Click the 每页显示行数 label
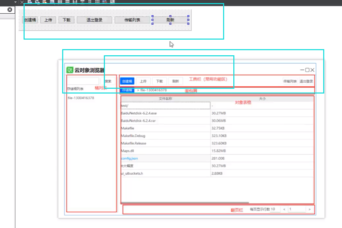This screenshot has height=228, width=342. click(x=260, y=209)
